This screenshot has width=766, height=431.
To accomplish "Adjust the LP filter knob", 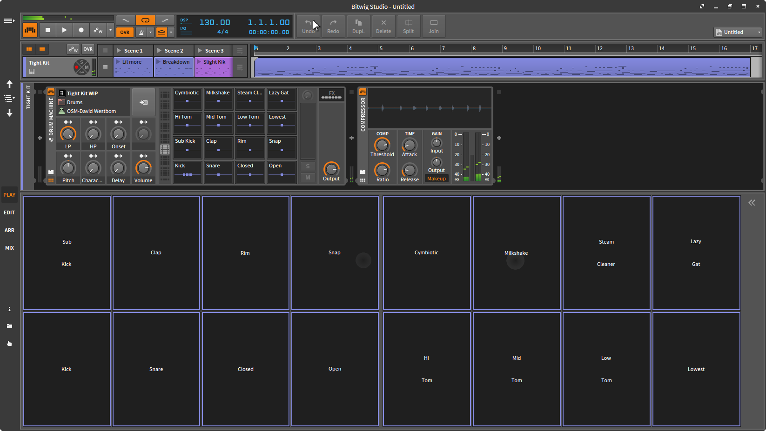I will 68,134.
